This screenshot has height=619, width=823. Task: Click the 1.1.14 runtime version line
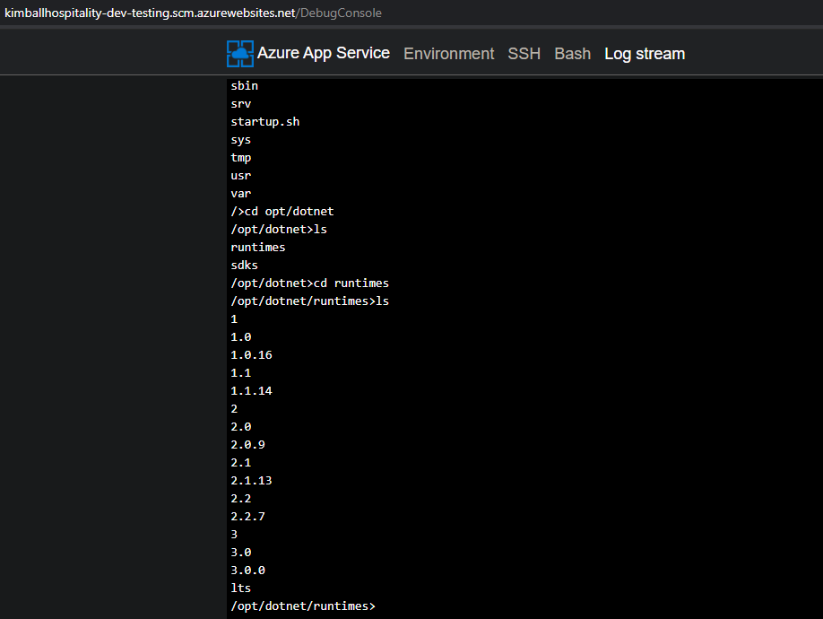pos(251,390)
